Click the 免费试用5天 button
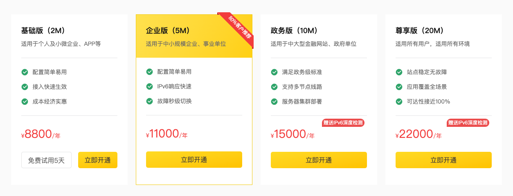The image size is (513, 196). [46, 160]
